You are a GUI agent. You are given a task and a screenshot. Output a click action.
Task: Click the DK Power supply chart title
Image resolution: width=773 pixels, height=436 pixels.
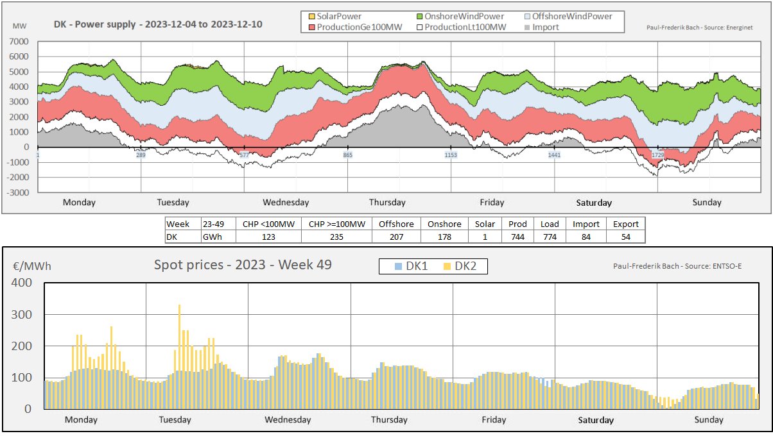(x=158, y=24)
